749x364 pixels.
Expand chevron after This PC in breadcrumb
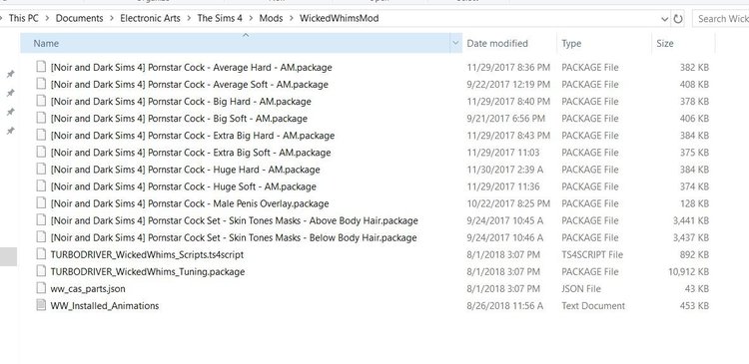[47, 19]
